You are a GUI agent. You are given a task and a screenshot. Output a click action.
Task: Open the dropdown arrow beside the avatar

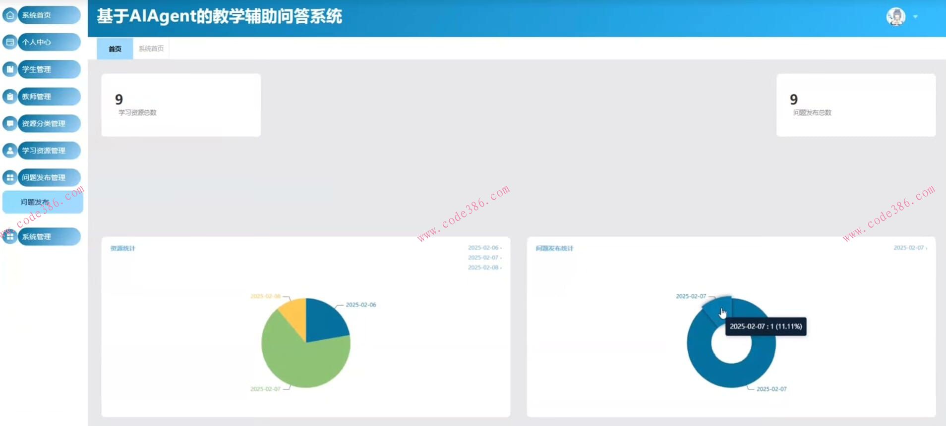point(916,17)
